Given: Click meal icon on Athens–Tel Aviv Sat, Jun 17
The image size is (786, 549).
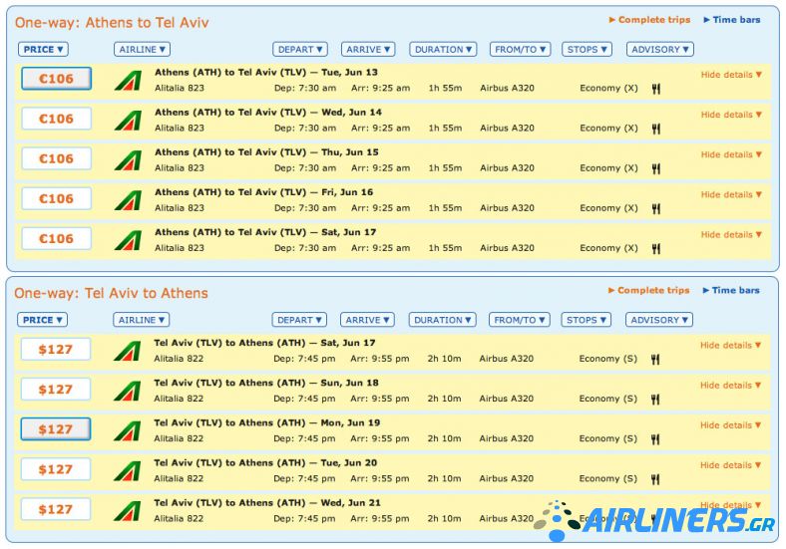Looking at the screenshot, I should click(656, 249).
